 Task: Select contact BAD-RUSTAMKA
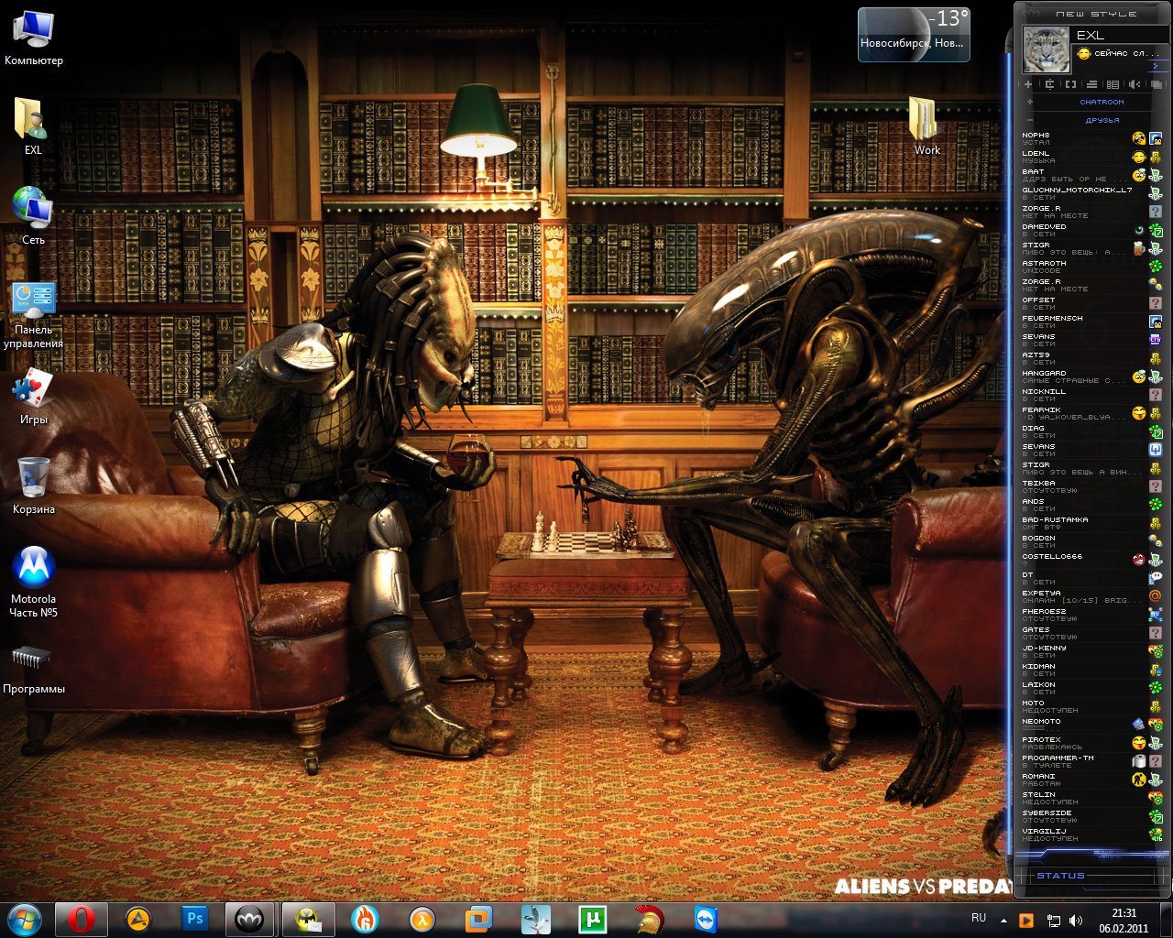tap(1092, 523)
